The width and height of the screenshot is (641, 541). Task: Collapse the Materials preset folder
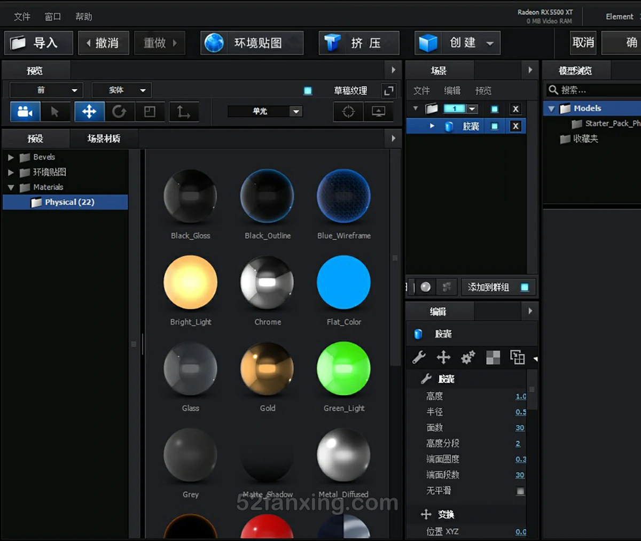(11, 188)
